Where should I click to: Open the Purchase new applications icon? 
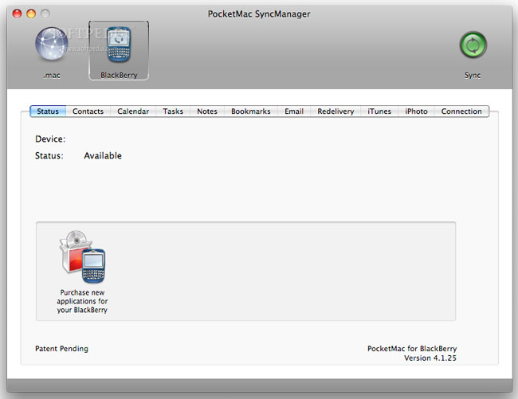click(82, 256)
